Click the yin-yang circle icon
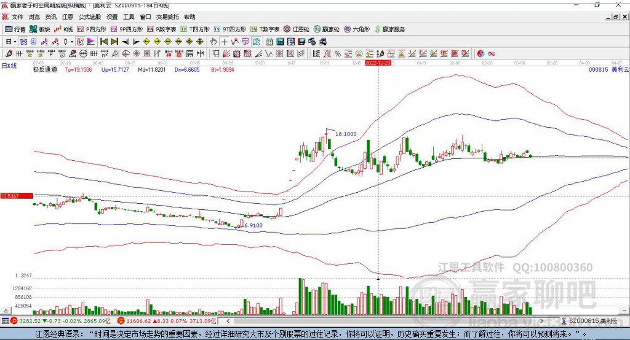Image resolution: width=630 pixels, height=340 pixels. pos(480,53)
